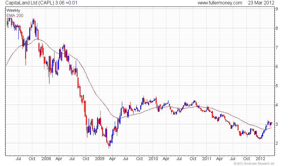
Task: Click the x-axis year label 2009
Action: click(x=100, y=159)
